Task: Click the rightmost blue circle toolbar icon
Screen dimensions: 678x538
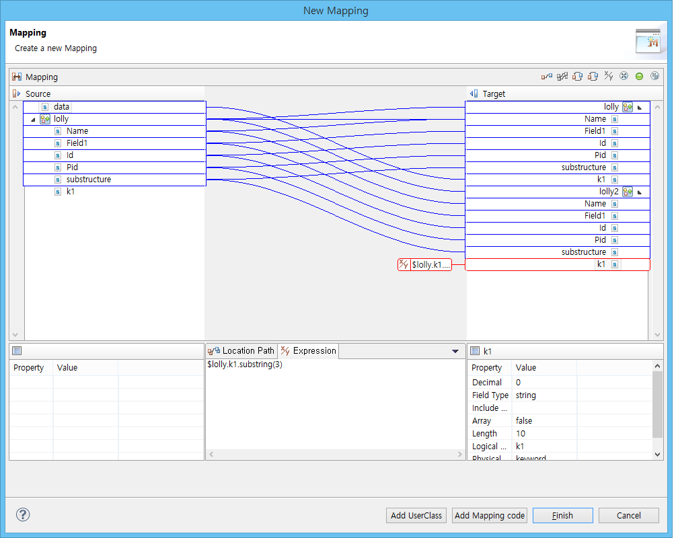Action: point(654,76)
